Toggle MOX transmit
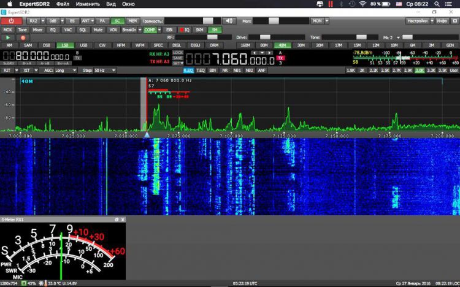The height and width of the screenshot is (287, 460). click(7, 29)
